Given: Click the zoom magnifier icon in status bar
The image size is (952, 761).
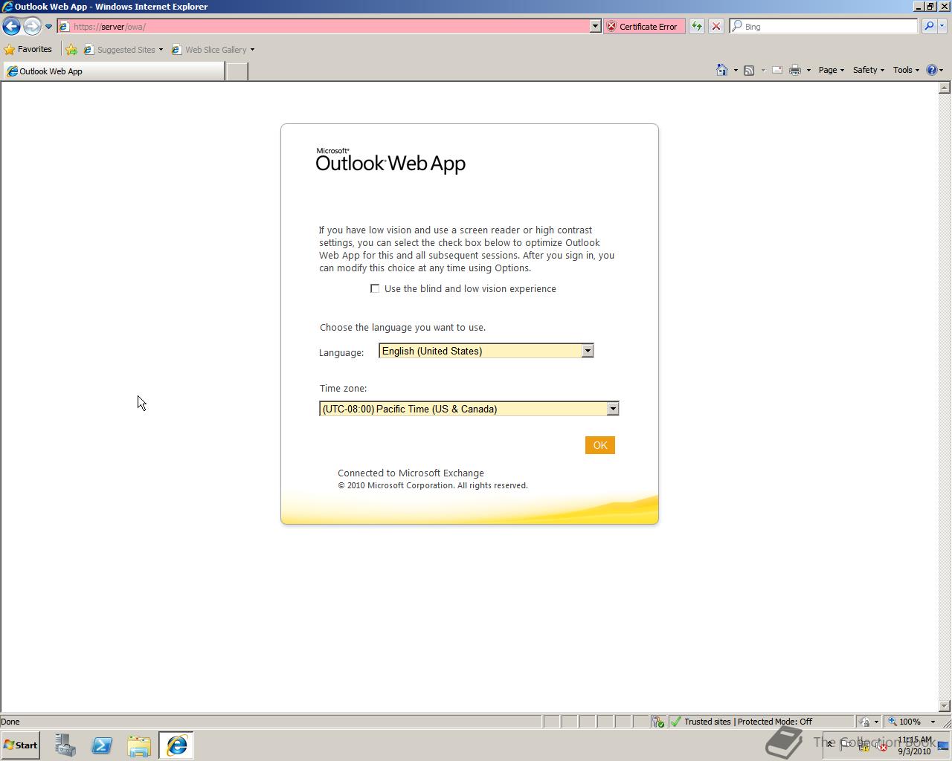Looking at the screenshot, I should (x=892, y=722).
